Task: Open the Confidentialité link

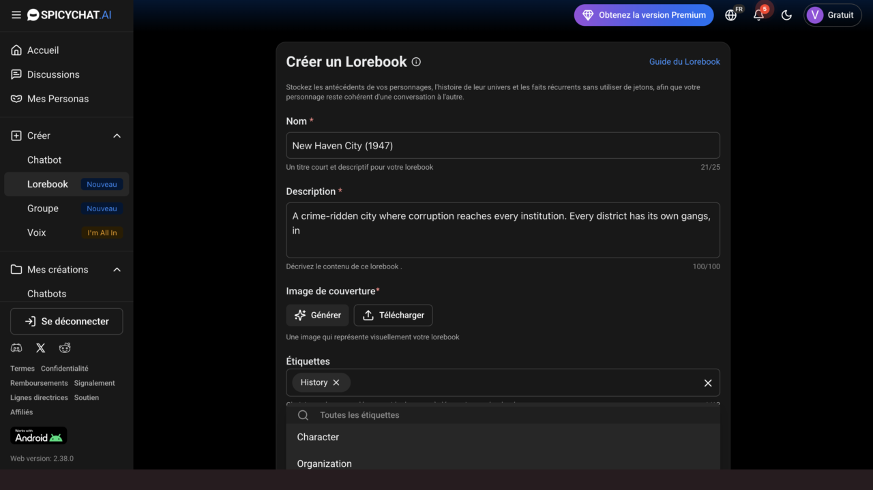Action: (65, 369)
